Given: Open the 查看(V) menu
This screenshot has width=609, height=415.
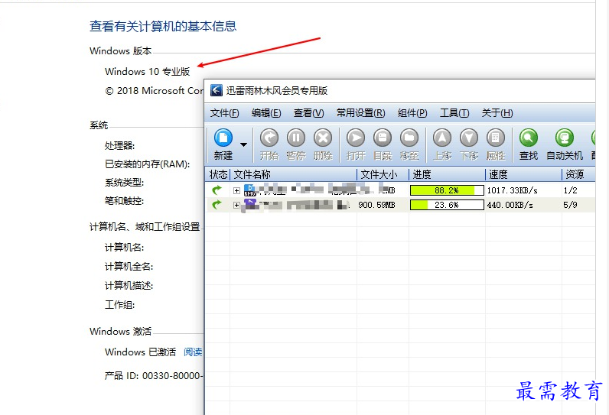Looking at the screenshot, I should pos(309,113).
